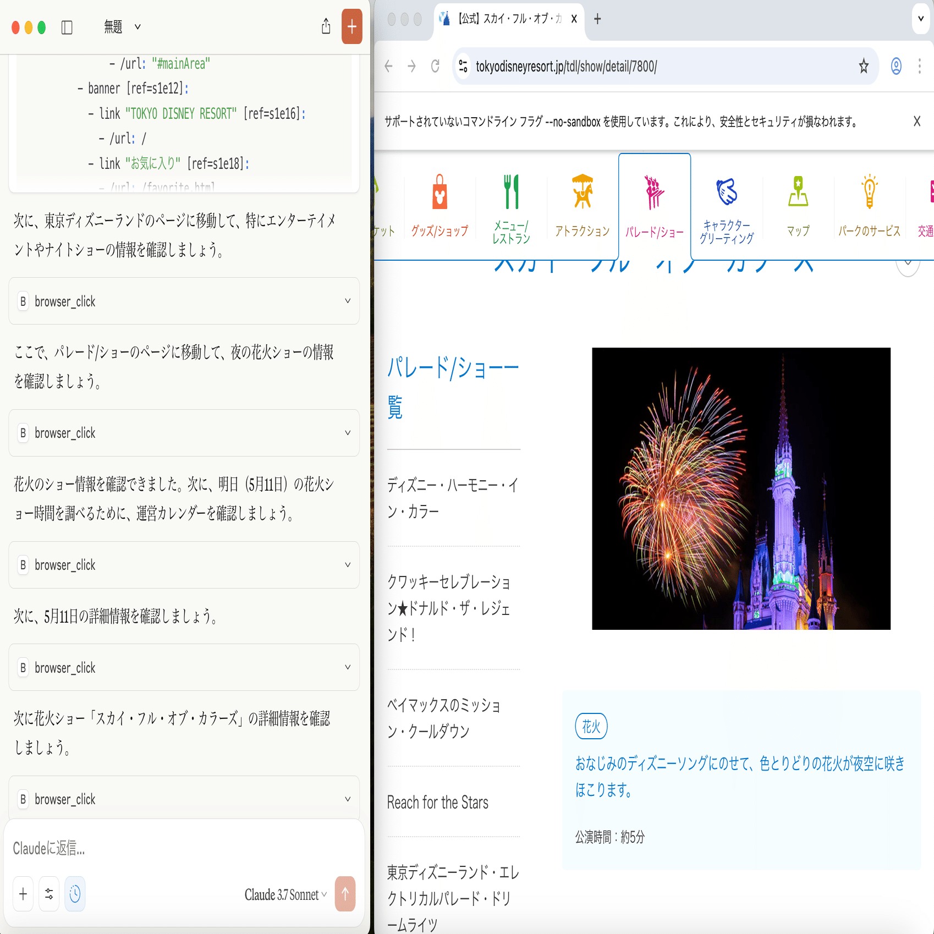Open the アトラクション carousel icon
This screenshot has width=934, height=934.
pos(583,192)
